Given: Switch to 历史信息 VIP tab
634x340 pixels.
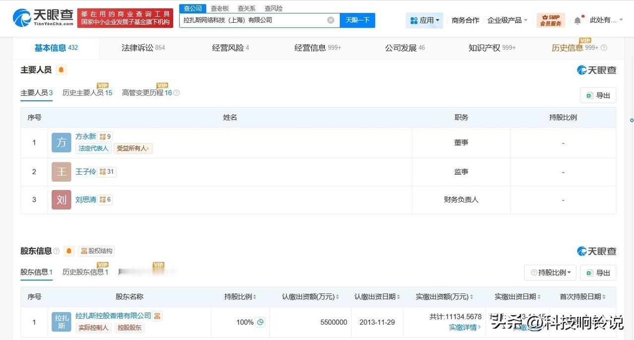Looking at the screenshot, I should tap(575, 48).
